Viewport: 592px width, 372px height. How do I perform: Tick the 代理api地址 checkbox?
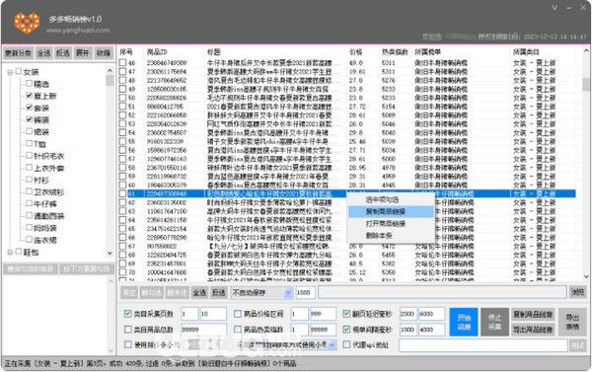point(346,344)
